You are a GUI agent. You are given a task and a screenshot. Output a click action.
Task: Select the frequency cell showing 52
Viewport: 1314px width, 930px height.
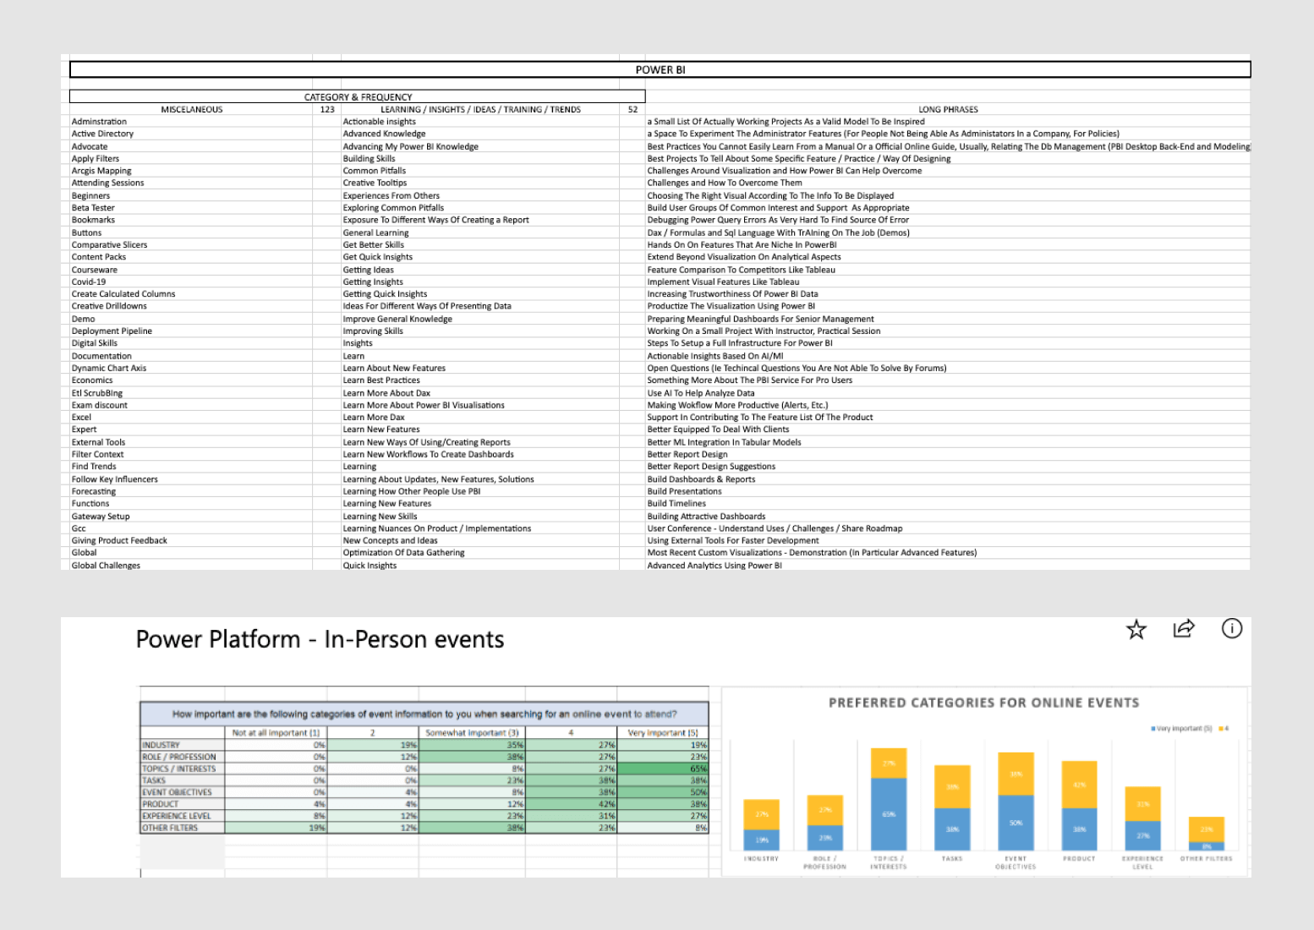(x=632, y=109)
